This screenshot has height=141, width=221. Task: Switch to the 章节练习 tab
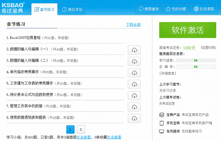(45, 9)
